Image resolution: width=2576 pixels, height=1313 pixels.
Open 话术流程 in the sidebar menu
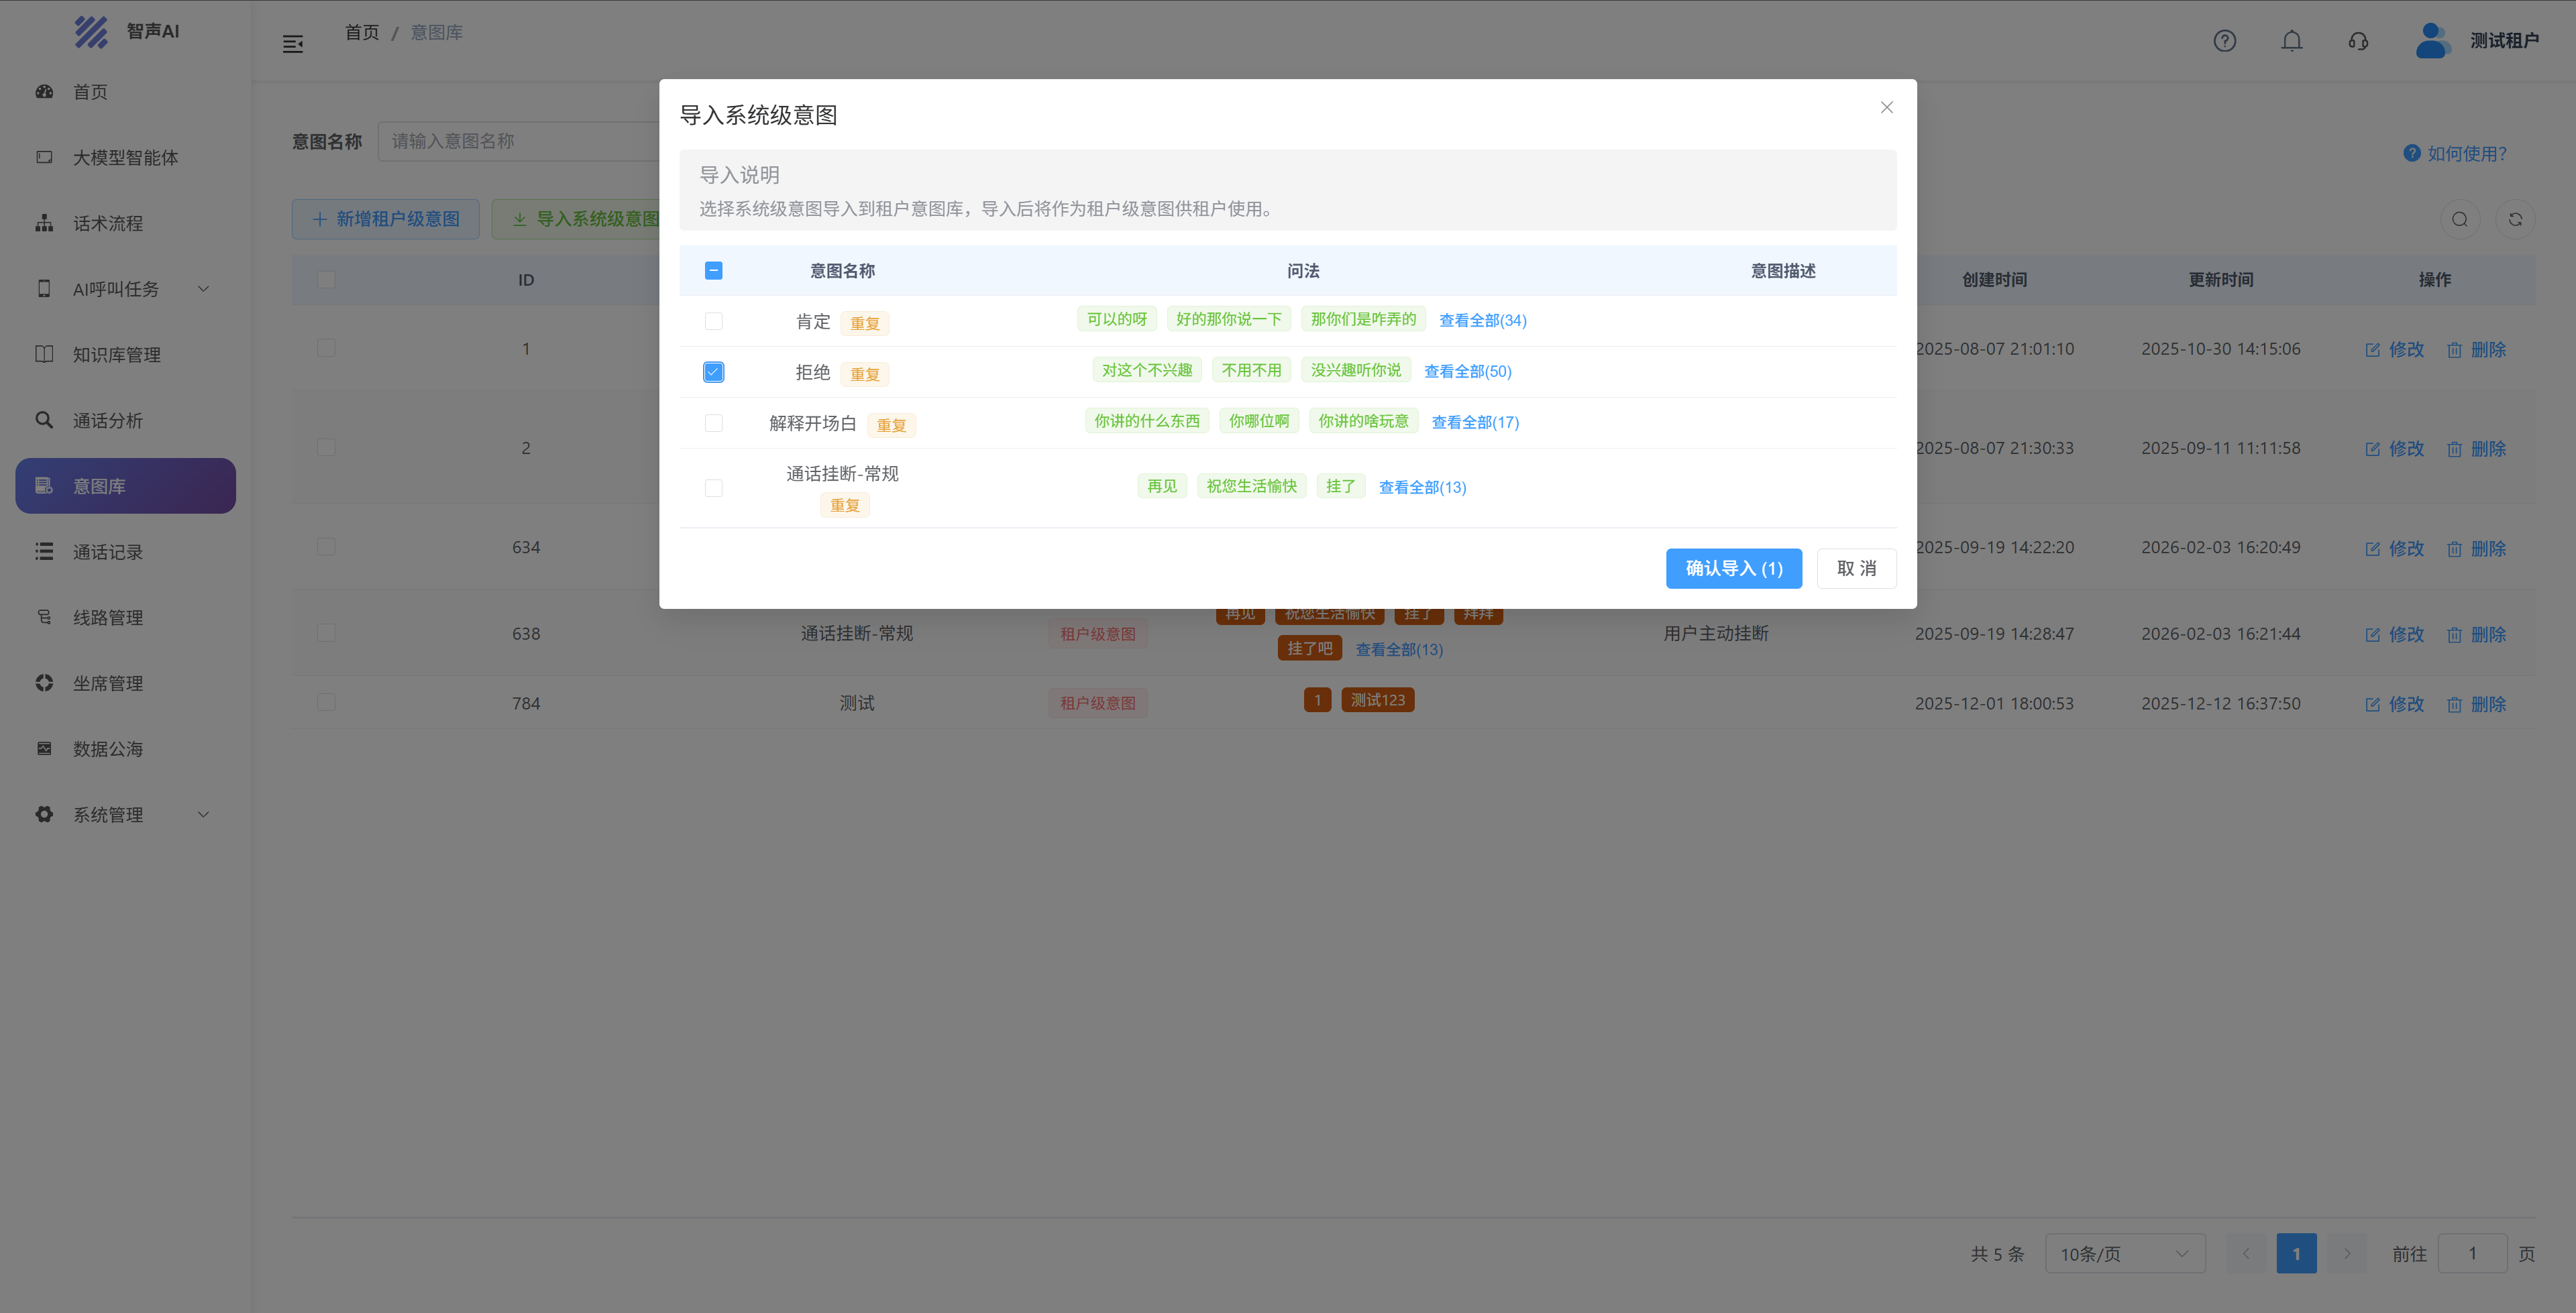click(x=108, y=223)
